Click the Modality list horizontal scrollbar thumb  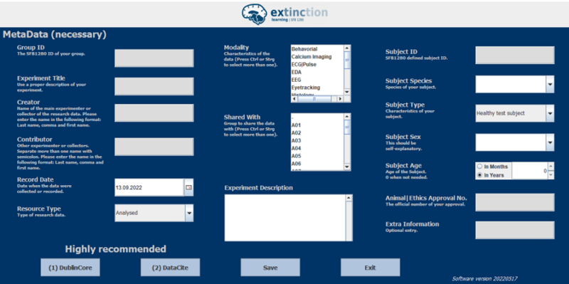pos(314,98)
